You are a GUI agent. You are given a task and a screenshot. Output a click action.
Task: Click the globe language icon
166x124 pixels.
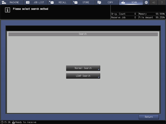pos(146,2)
